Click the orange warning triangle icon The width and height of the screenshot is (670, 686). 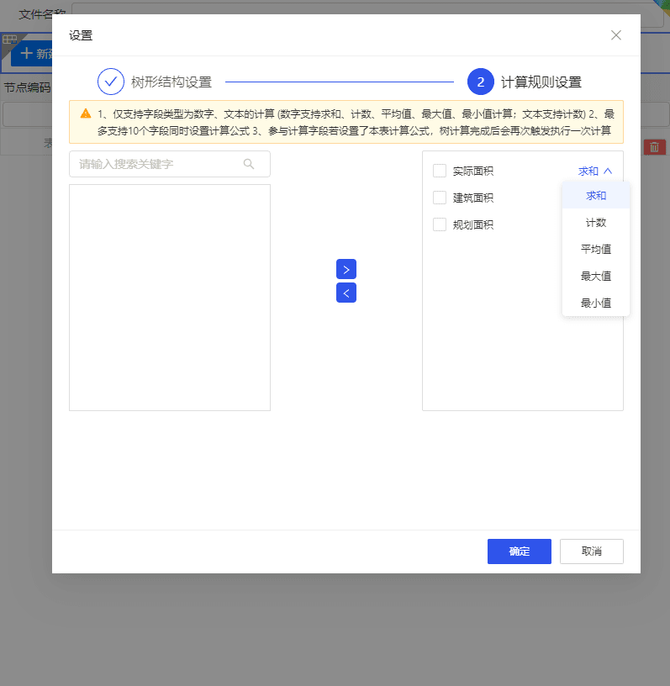[x=86, y=113]
